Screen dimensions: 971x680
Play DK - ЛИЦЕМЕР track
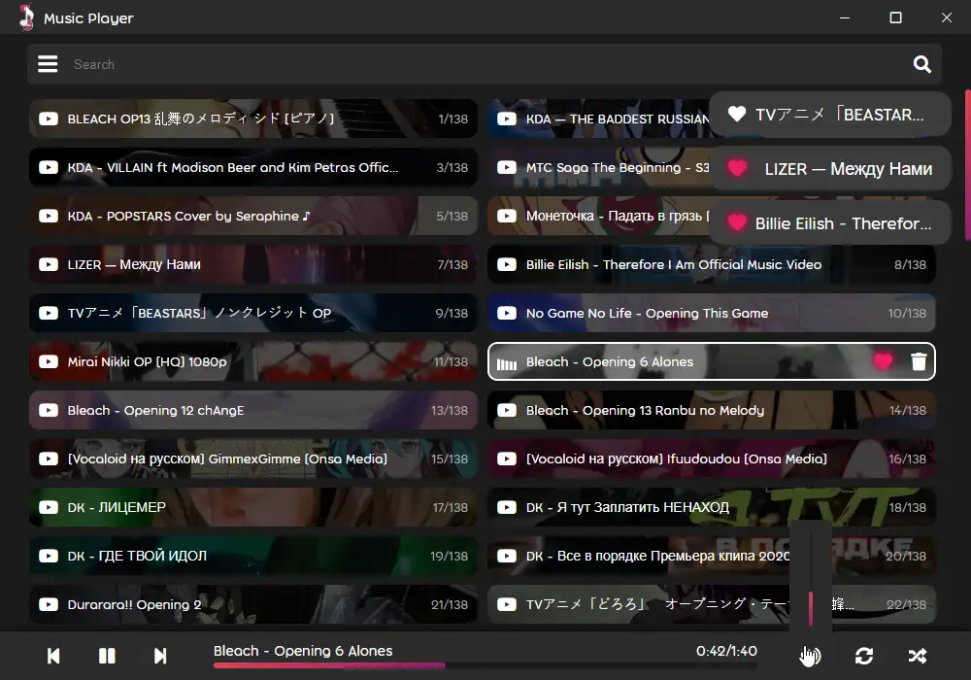click(253, 507)
